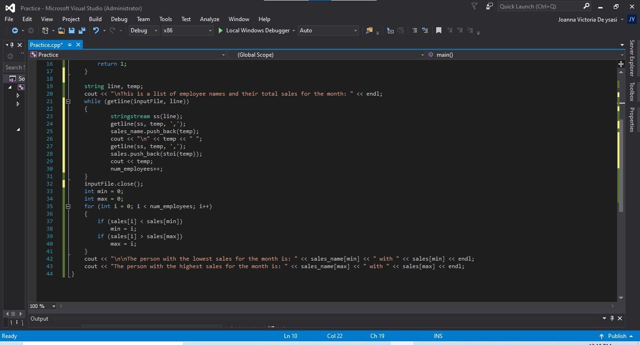
Task: Click the Find in Files icon
Action: (370, 30)
